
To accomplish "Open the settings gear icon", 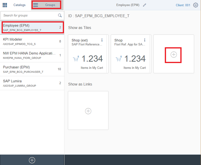I will pyautogui.click(x=196, y=5).
